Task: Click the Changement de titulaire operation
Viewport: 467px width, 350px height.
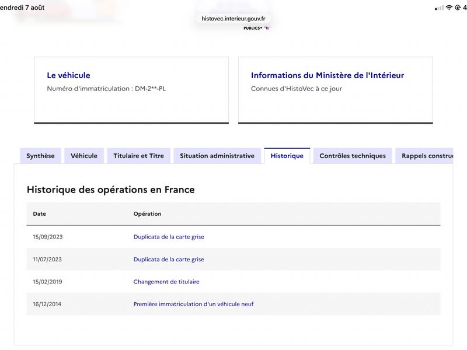Action: [x=166, y=282]
